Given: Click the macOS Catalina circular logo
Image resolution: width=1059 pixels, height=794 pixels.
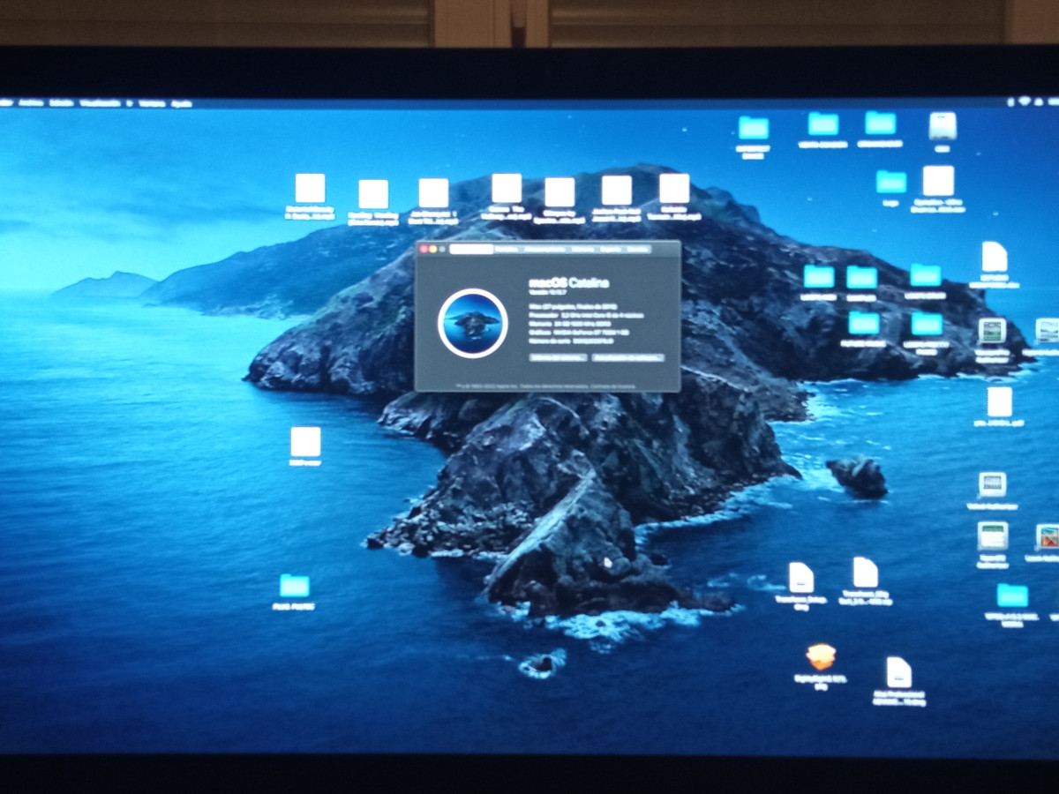Looking at the screenshot, I should (472, 323).
